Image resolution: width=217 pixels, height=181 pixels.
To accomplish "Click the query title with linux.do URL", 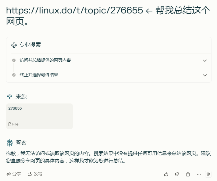I will pos(108,16).
